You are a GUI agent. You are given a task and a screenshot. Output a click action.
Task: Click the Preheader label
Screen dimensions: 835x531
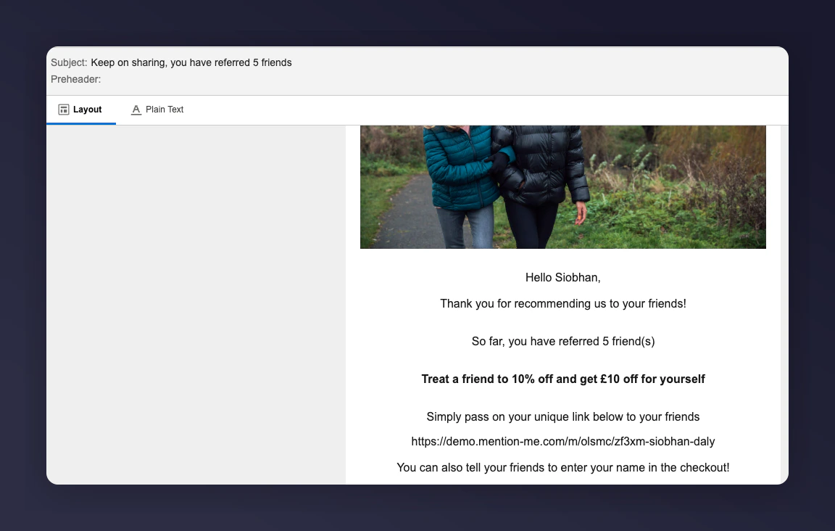(75, 79)
